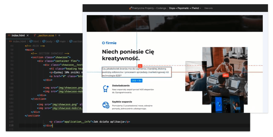
Task: Click the blue-lit photo at bottom right
Action: point(227,104)
